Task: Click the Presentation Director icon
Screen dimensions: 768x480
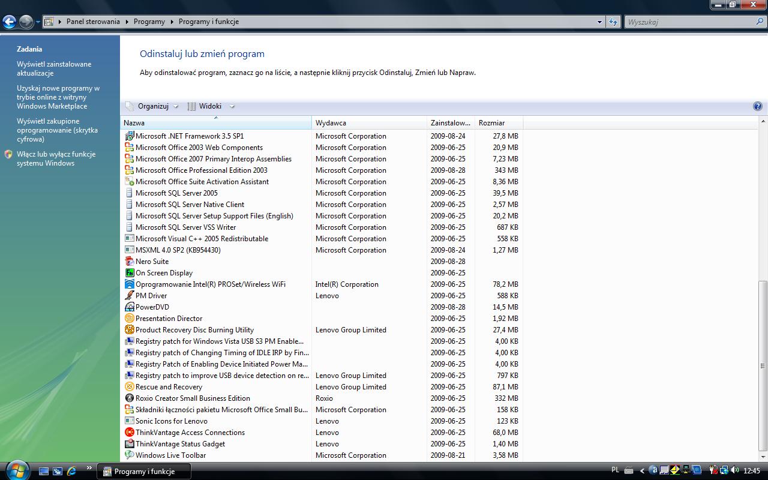Action: (129, 319)
